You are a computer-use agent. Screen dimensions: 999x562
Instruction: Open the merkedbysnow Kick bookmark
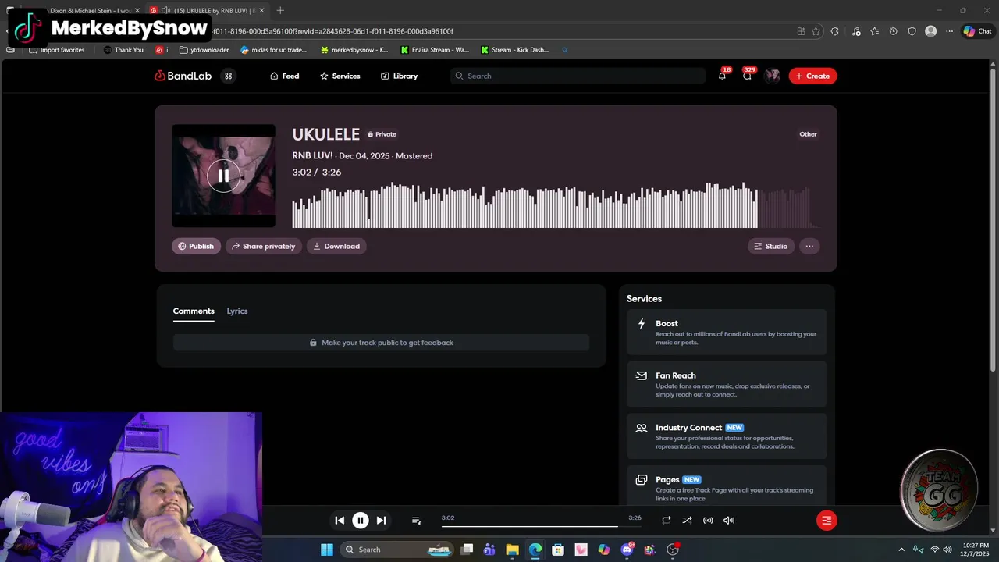(x=354, y=50)
